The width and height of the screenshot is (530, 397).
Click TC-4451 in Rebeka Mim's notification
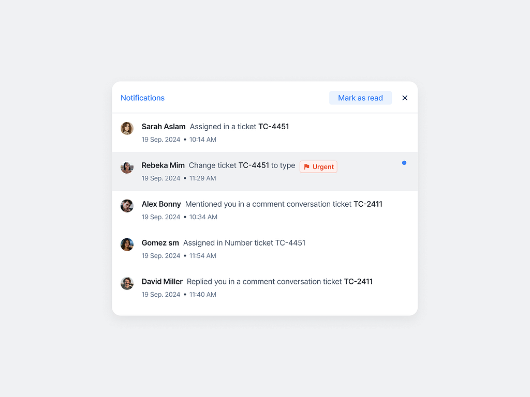pos(253,165)
